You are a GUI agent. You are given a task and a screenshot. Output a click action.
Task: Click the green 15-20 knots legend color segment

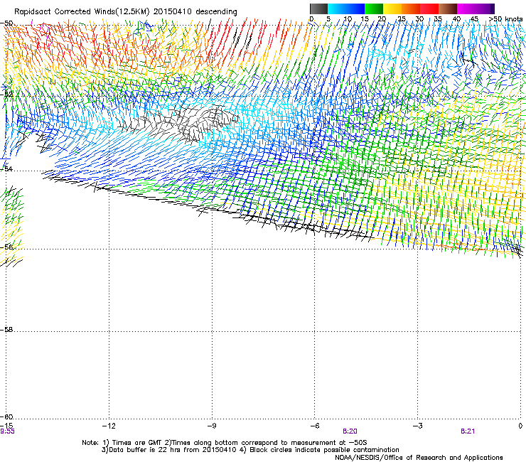point(374,9)
